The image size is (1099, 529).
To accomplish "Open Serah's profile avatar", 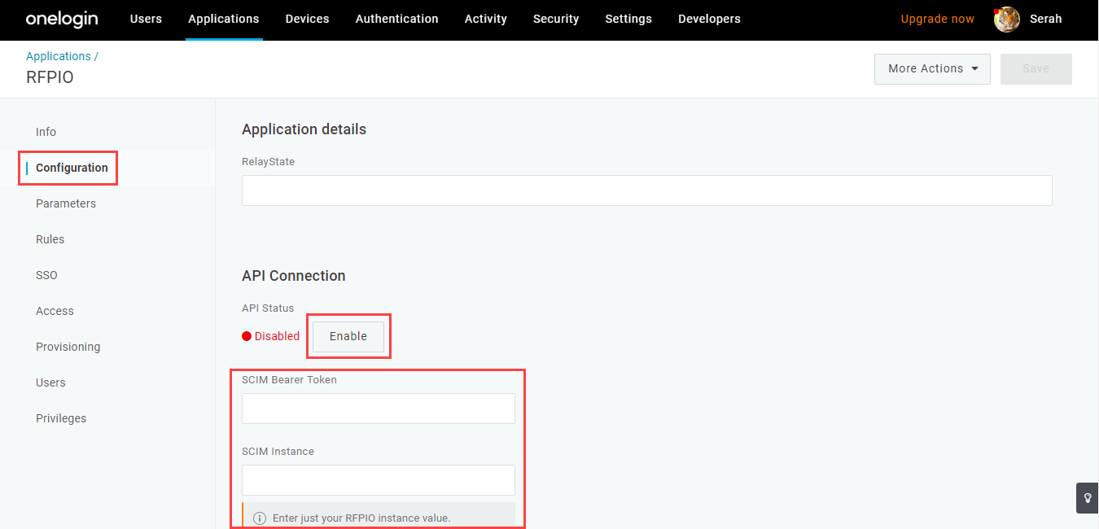I will [x=1007, y=19].
